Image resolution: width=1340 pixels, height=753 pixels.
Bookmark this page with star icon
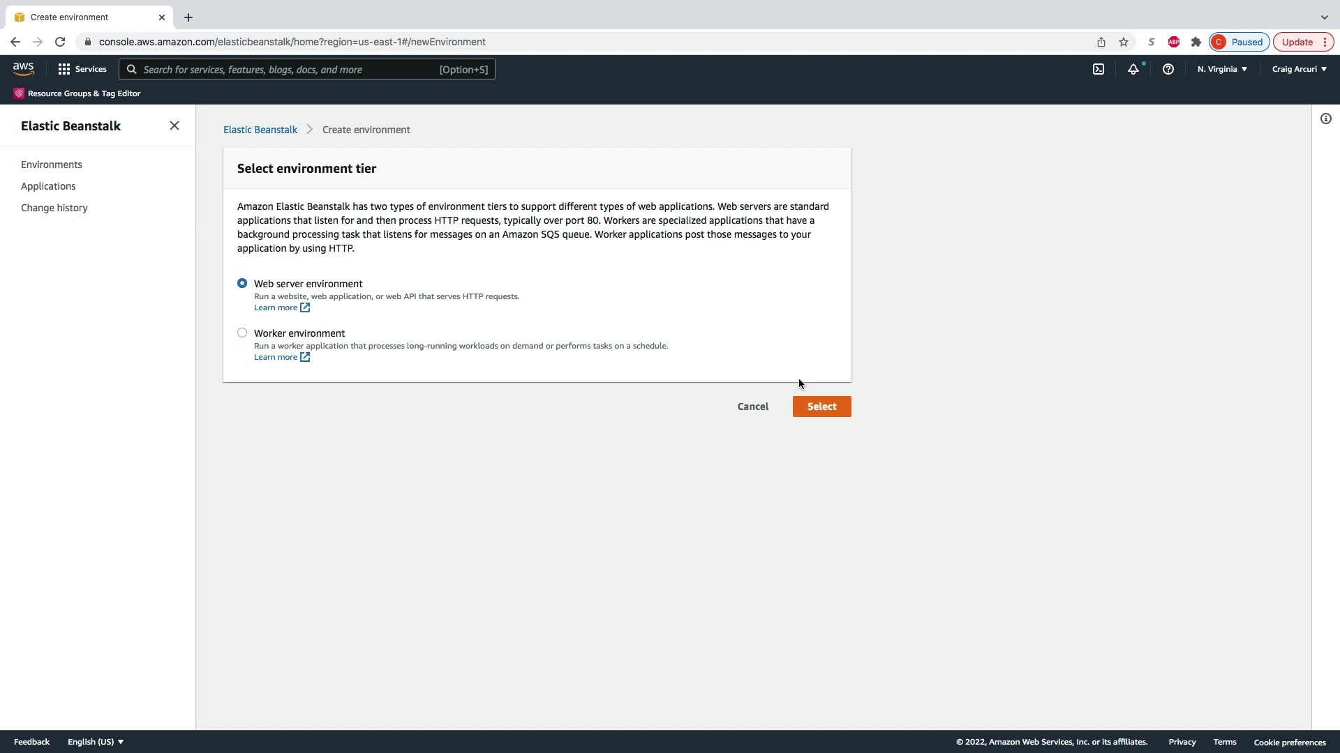(x=1124, y=42)
